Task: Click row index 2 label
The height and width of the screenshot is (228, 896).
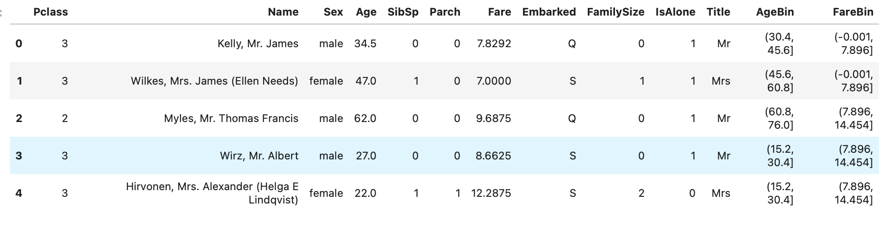Action: 19,118
